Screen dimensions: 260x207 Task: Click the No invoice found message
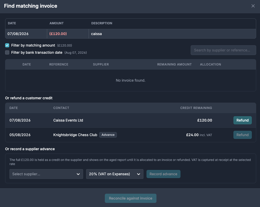pos(130,80)
